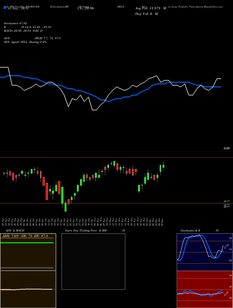Viewport: 233px width, 308px height.
Task: Click the ADX '(MGR) 7.7, 75, 87.5' values
Action: (47, 38)
